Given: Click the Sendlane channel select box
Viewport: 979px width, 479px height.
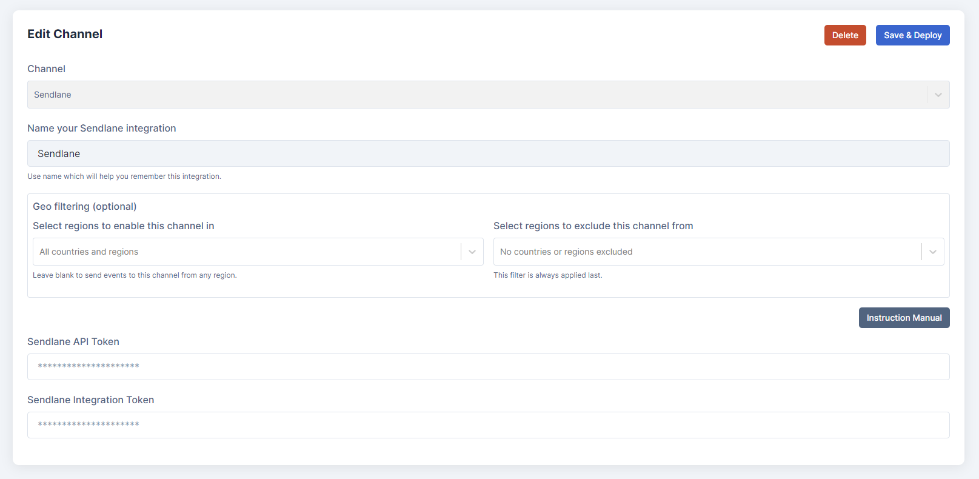Looking at the screenshot, I should point(473,95).
